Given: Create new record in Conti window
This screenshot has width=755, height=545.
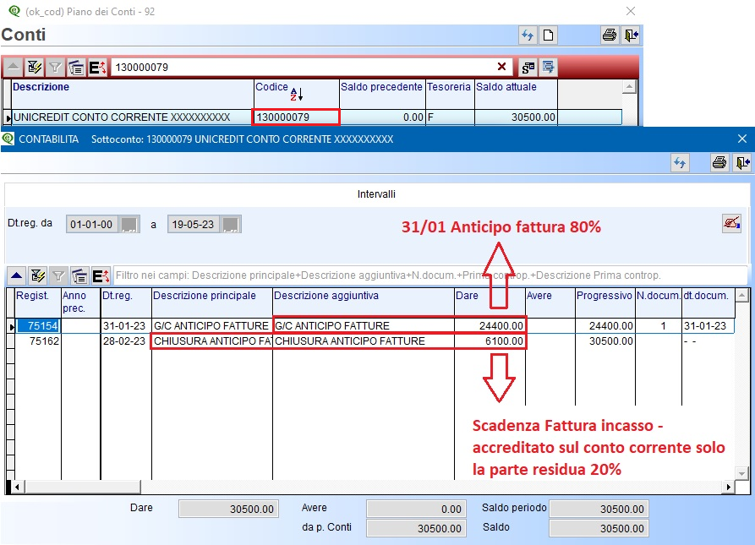Looking at the screenshot, I should [548, 35].
